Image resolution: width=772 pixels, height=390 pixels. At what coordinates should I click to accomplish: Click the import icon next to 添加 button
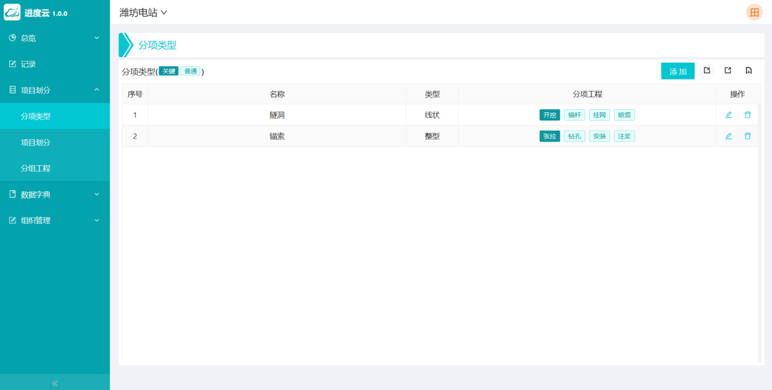point(707,71)
